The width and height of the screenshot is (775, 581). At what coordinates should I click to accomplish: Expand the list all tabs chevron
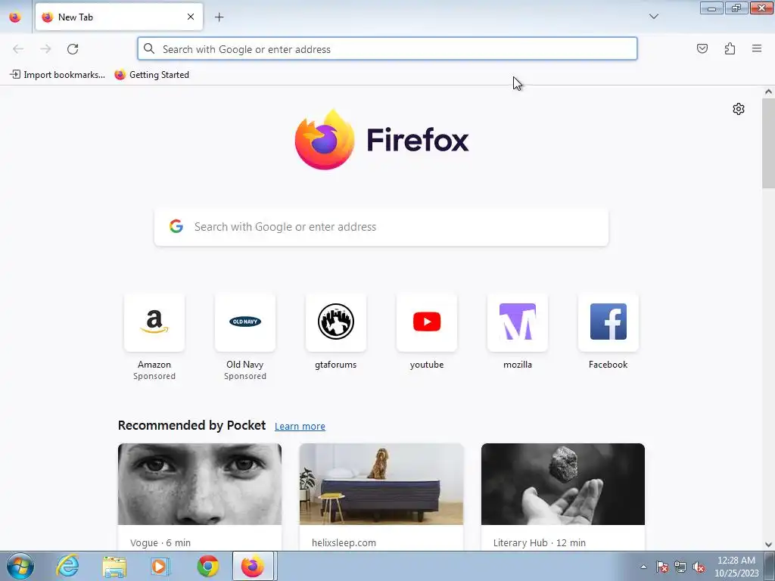pos(653,17)
